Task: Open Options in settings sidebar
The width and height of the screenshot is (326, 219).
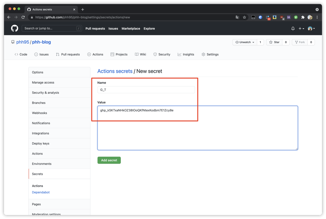Action: 59,72
